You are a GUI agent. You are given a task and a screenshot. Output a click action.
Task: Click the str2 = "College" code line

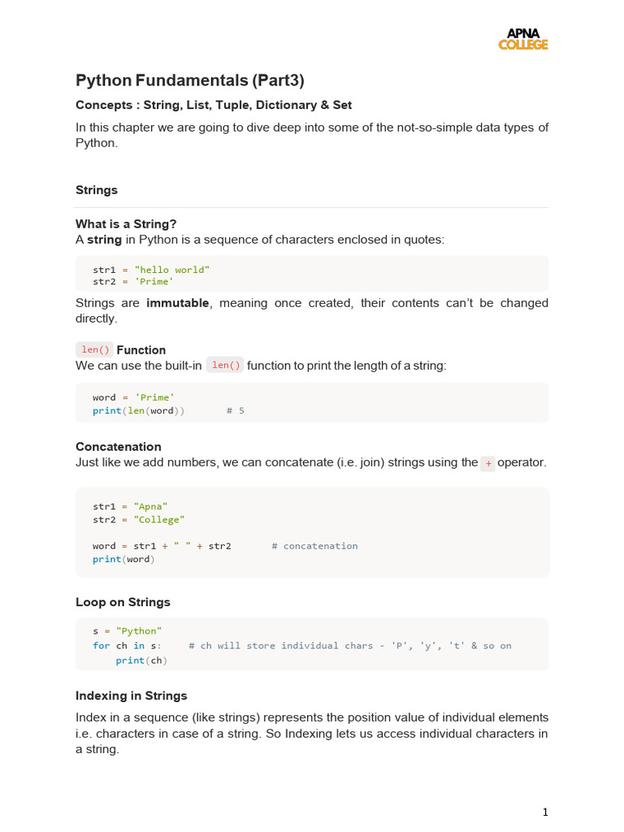coord(138,519)
